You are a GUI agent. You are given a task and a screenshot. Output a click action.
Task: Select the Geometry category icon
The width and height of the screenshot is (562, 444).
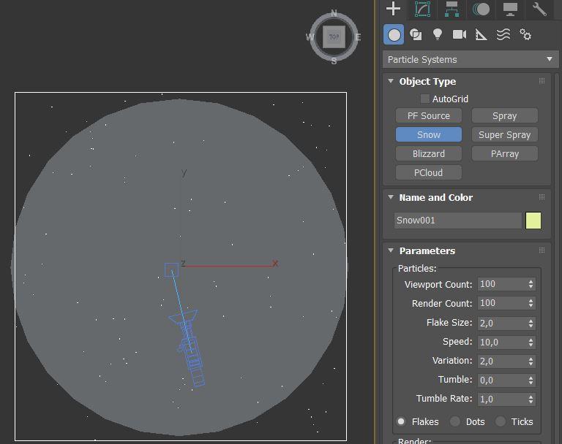(394, 35)
